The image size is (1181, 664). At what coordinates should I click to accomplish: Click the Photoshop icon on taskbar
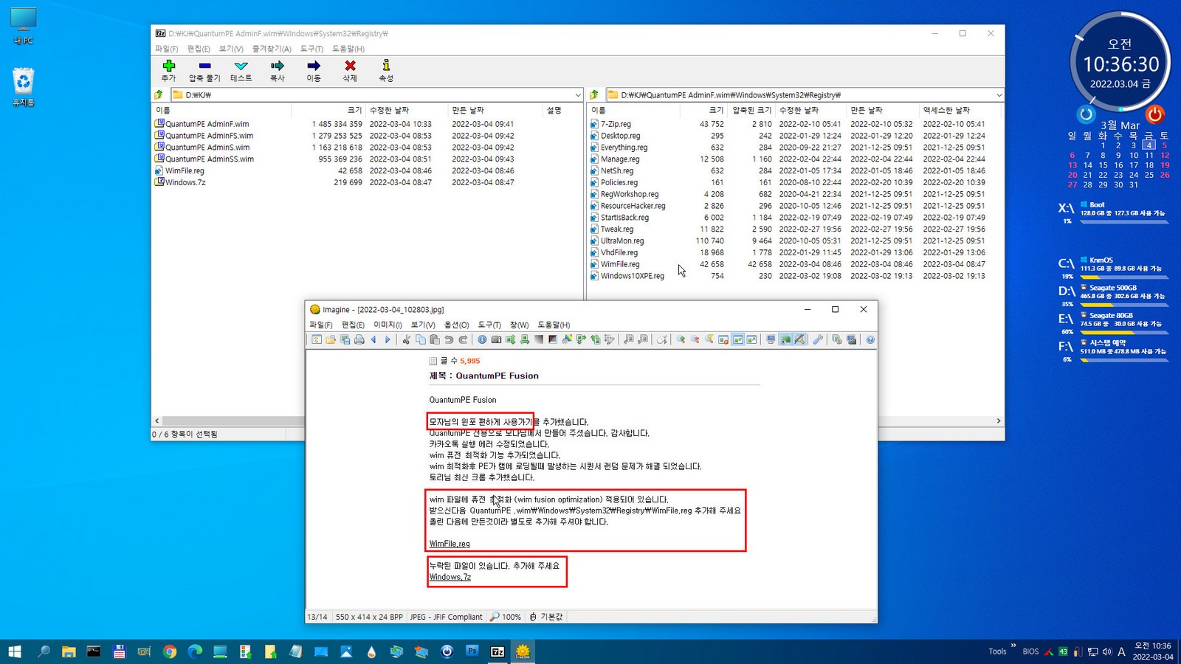coord(472,651)
